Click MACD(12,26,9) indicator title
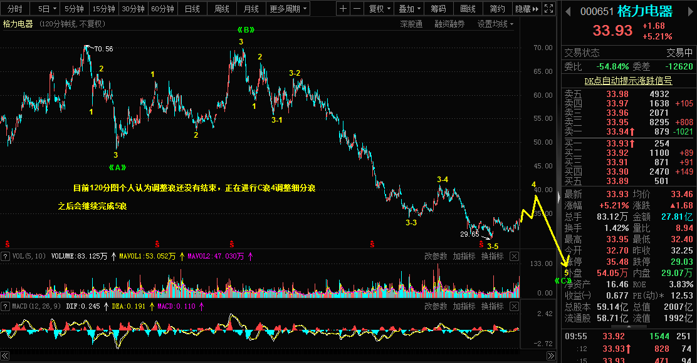 [36, 306]
